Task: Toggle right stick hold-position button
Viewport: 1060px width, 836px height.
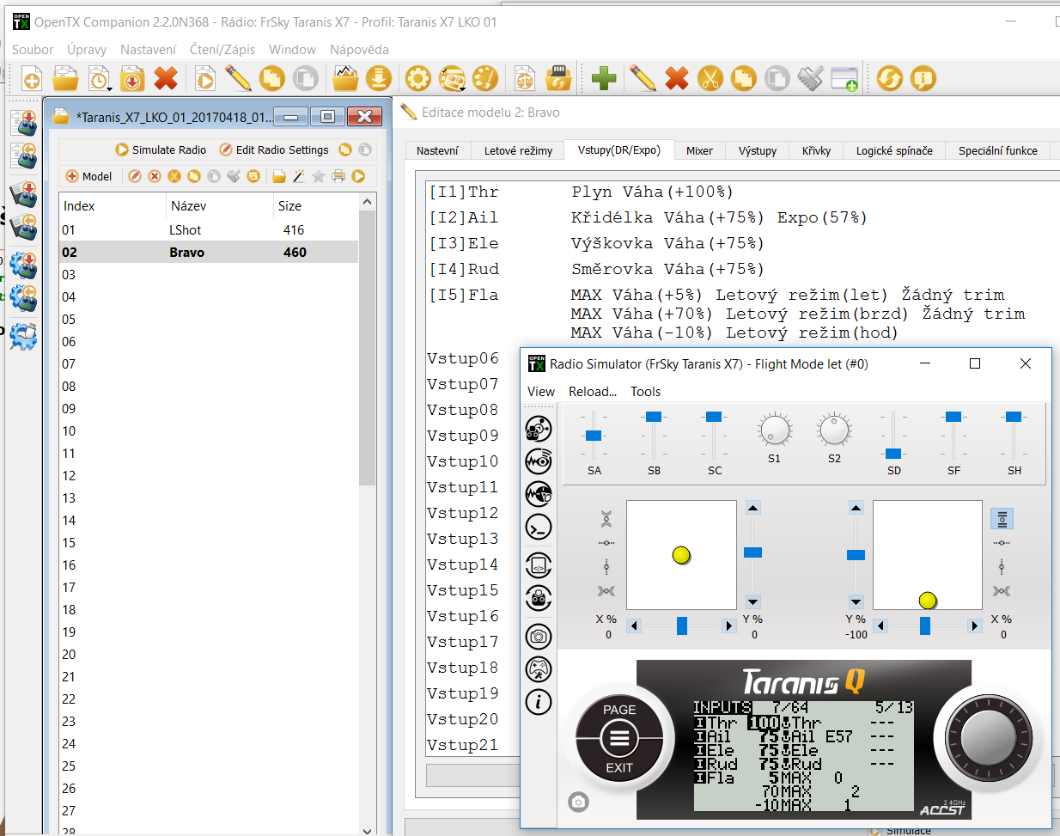Action: (x=1002, y=519)
